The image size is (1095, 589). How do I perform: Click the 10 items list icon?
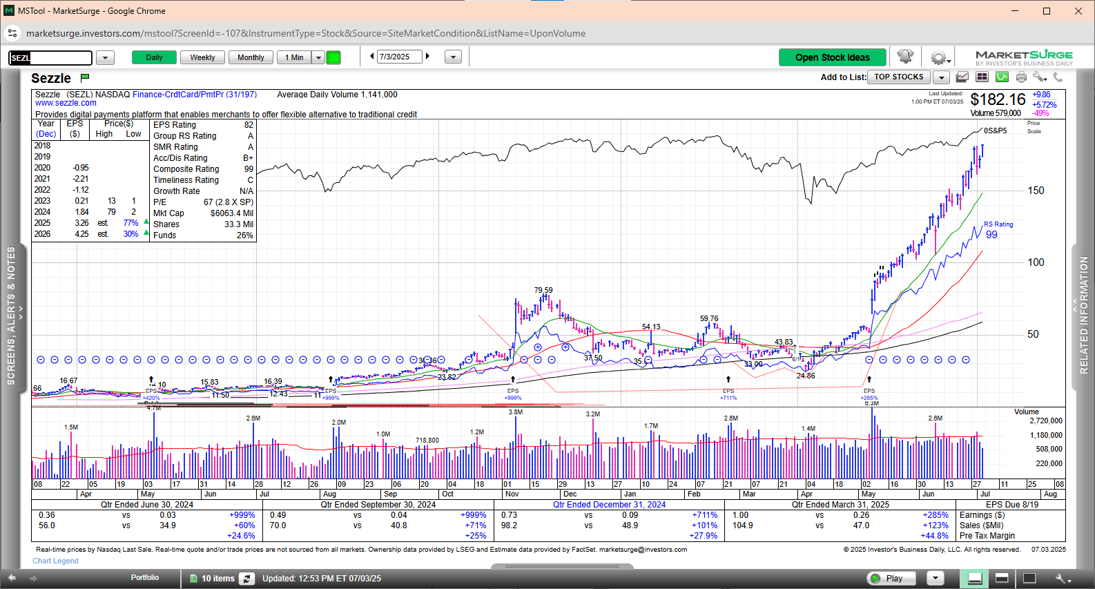[x=194, y=579]
